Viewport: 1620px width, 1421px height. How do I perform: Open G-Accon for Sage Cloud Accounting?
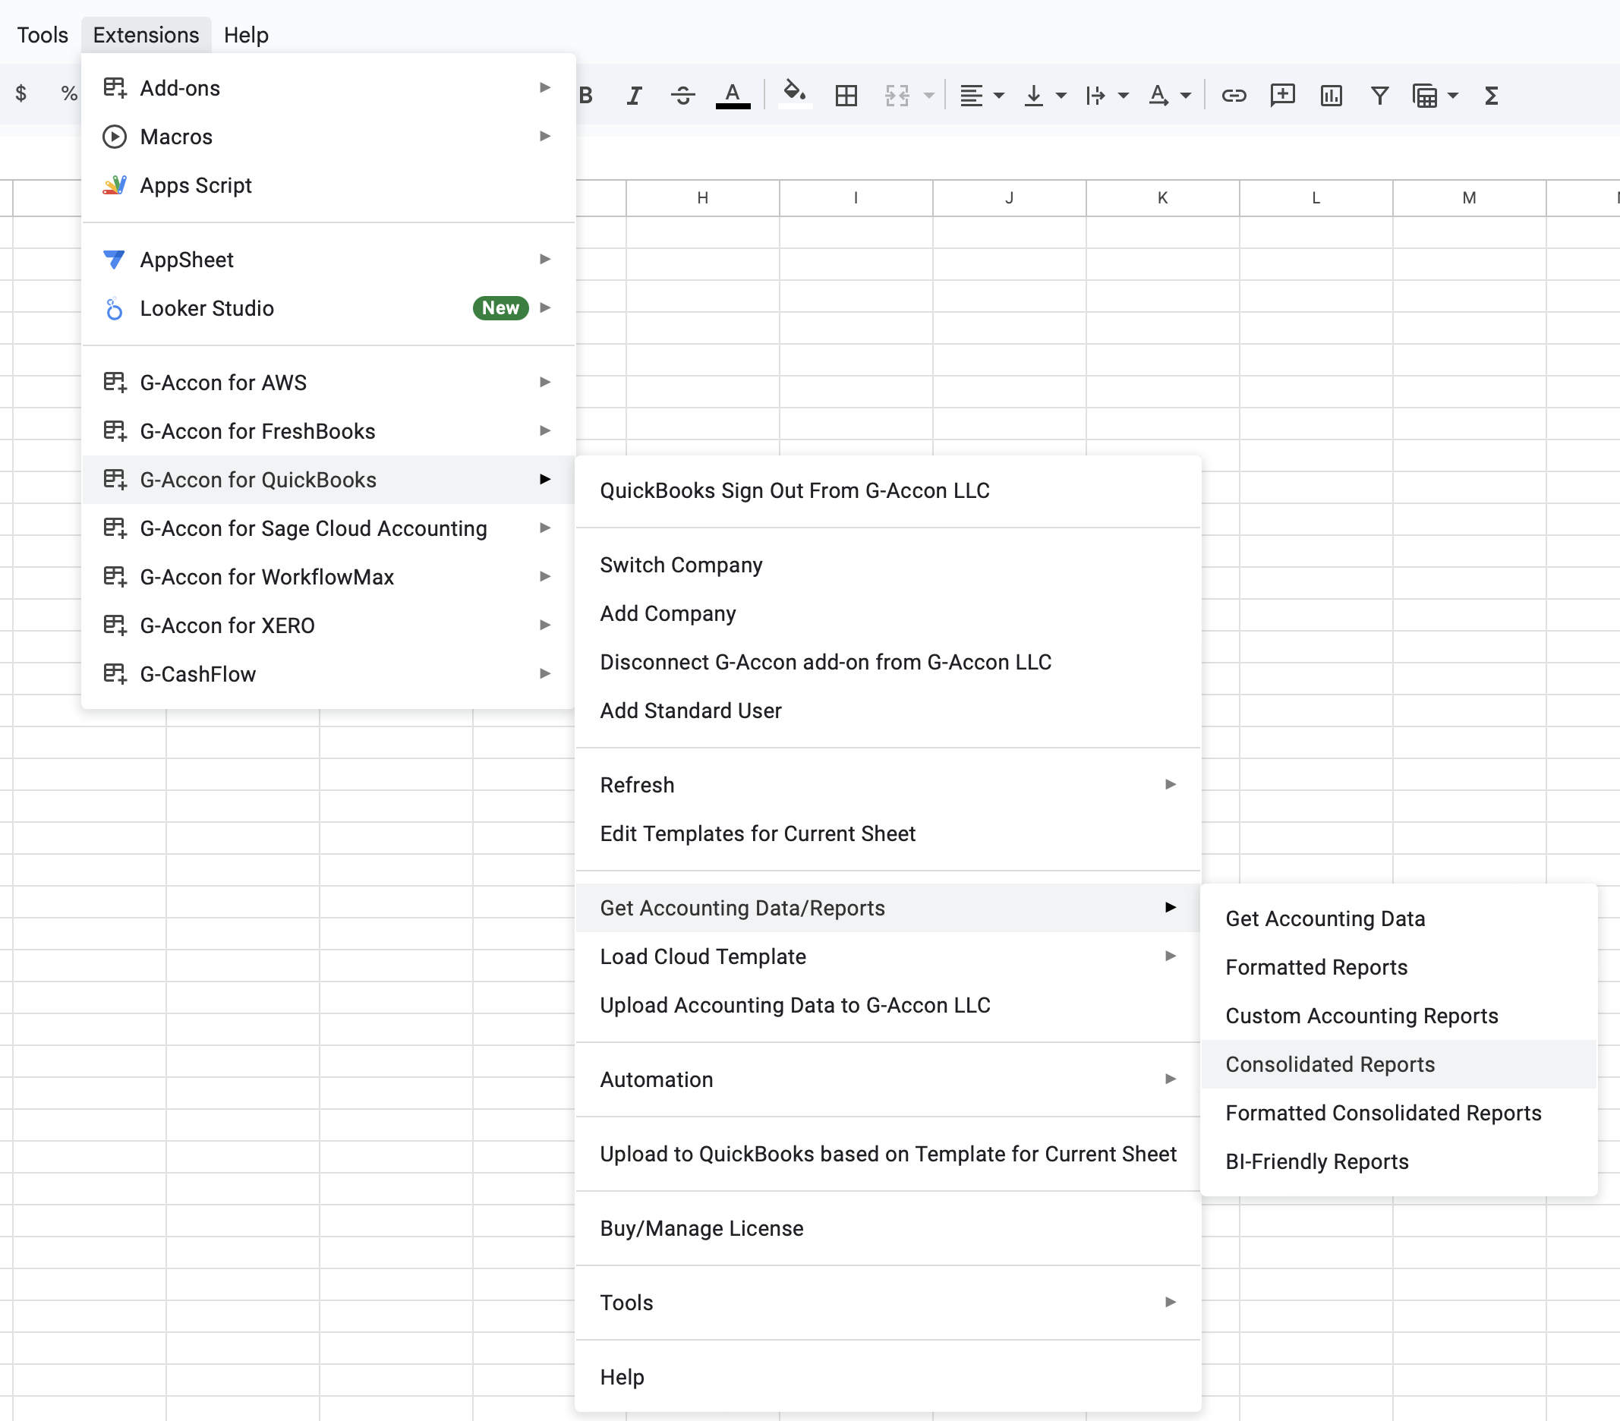(x=328, y=528)
